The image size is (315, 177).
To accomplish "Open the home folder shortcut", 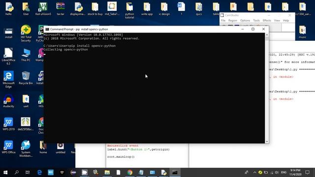I will tap(43, 147).
